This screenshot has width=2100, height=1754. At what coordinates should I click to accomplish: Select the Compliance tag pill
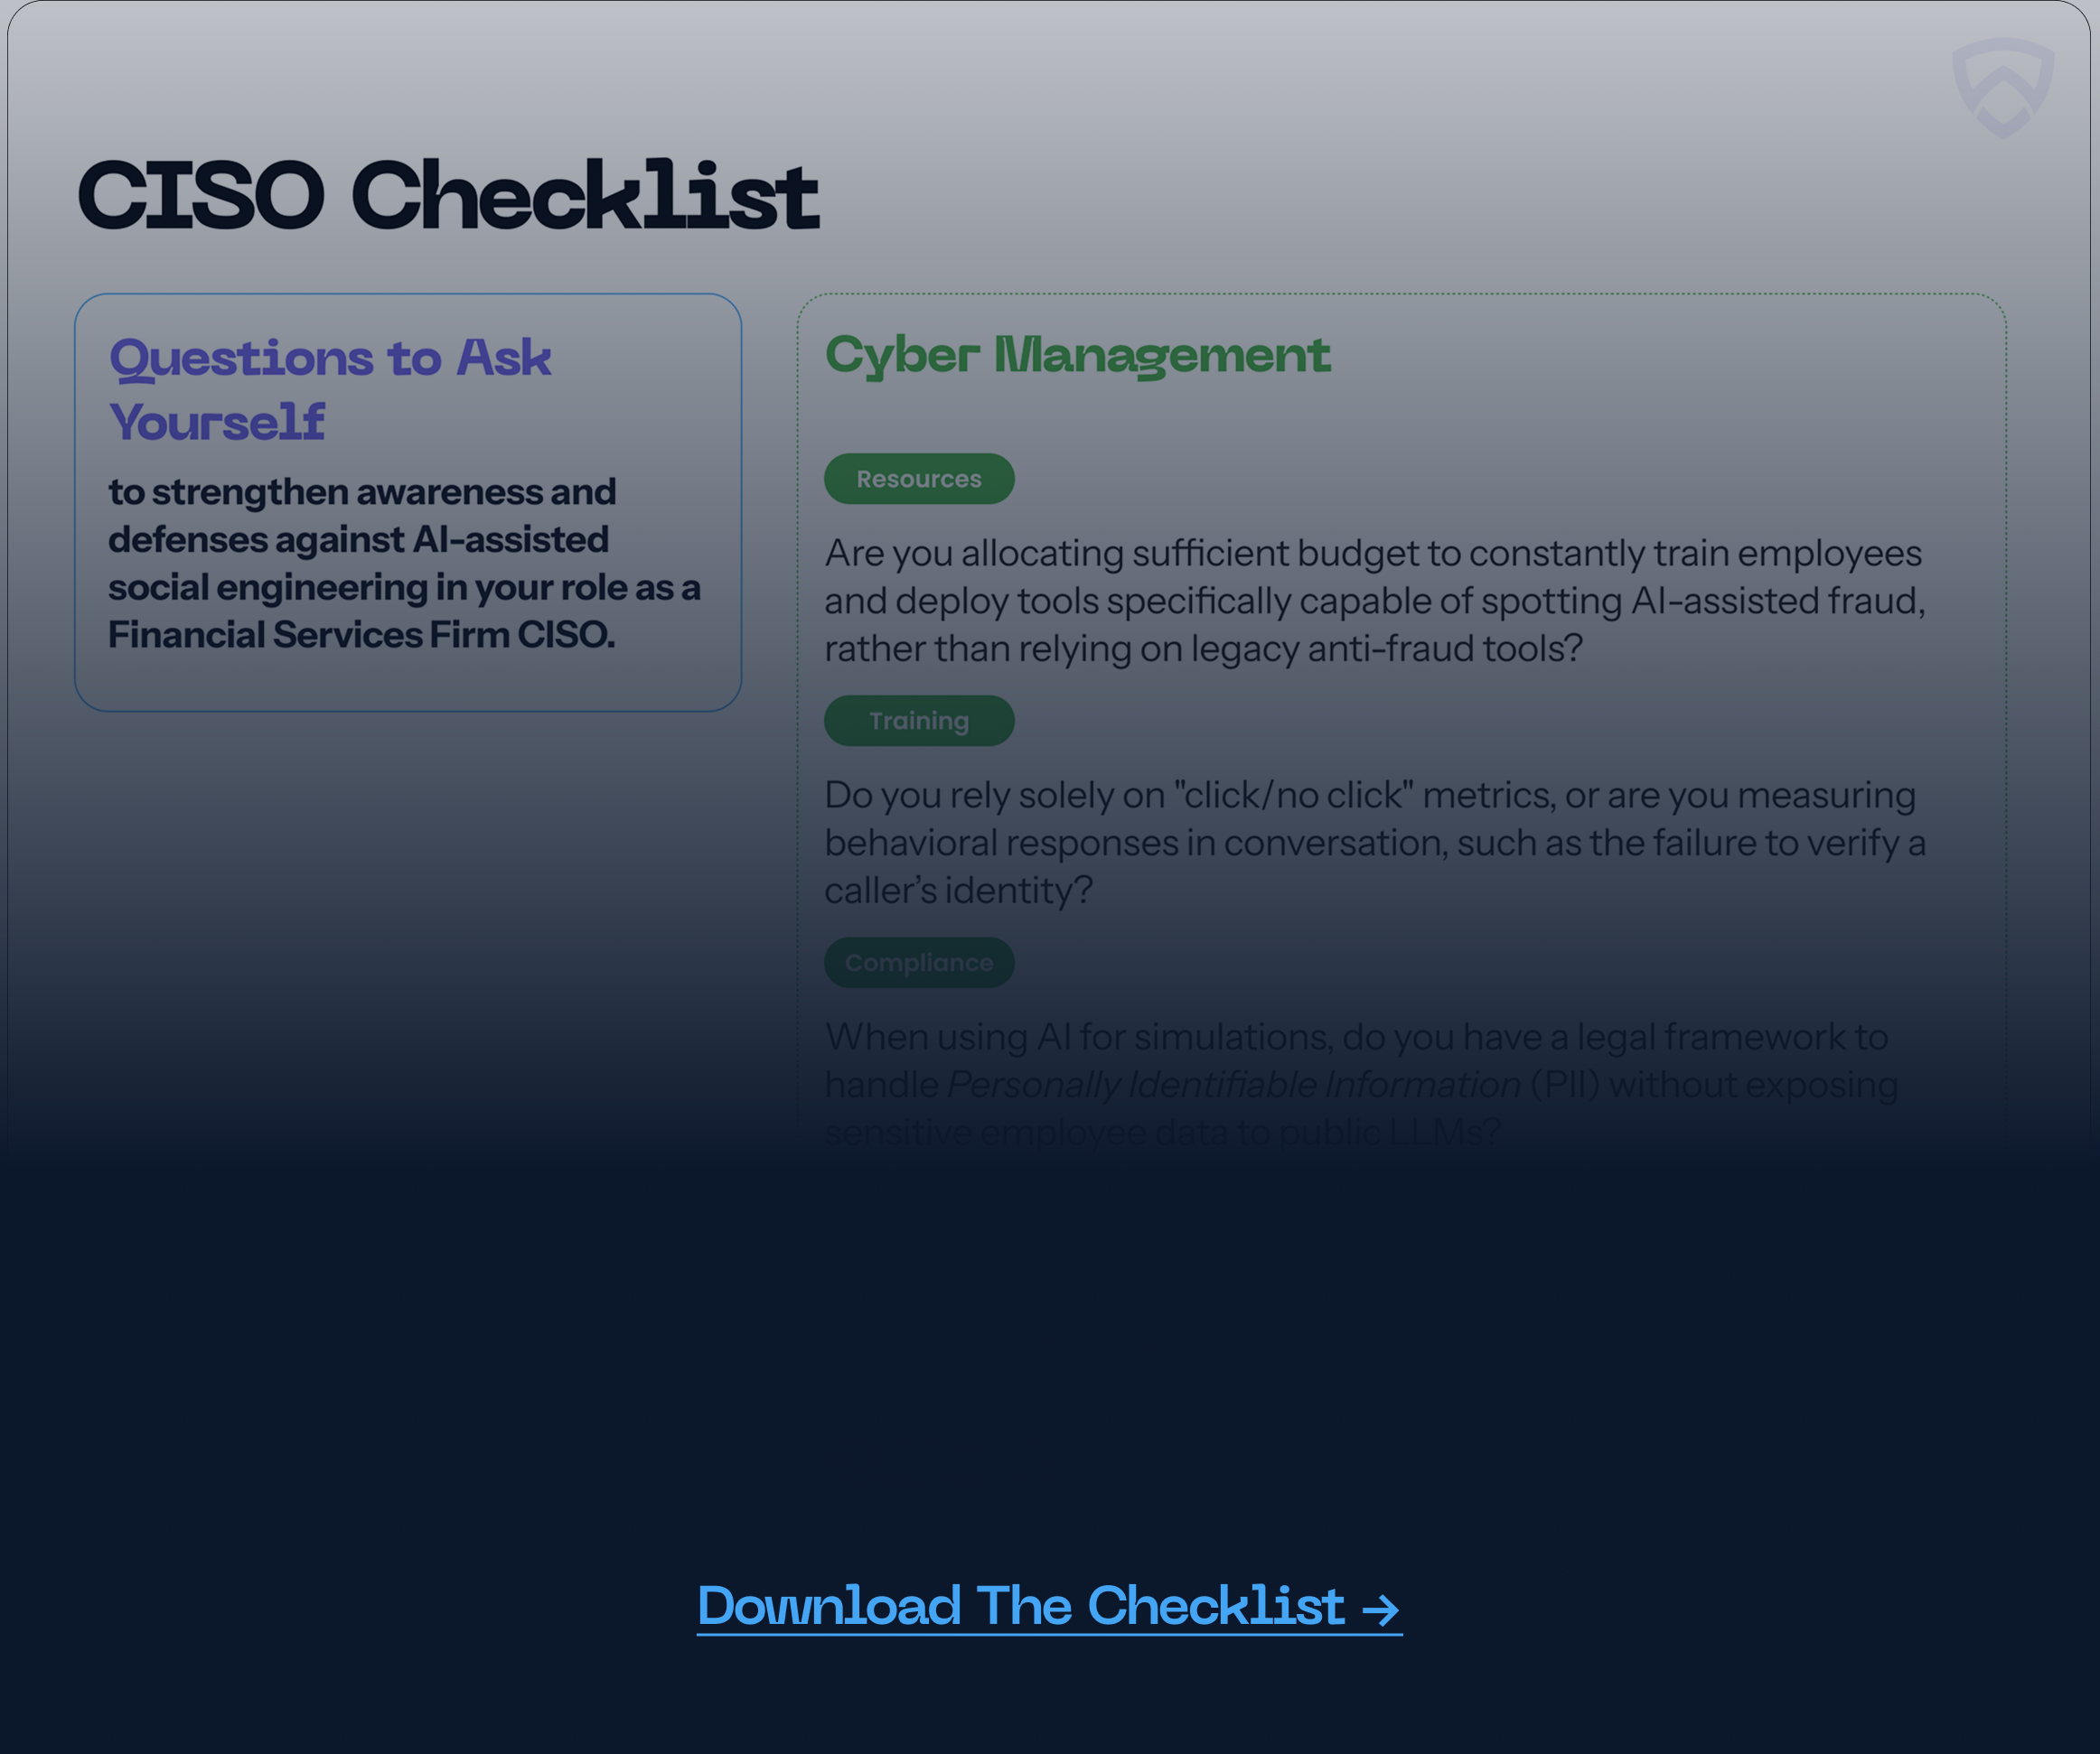(918, 963)
